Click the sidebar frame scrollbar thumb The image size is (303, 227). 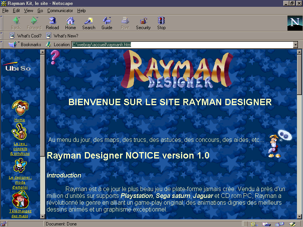point(42,105)
